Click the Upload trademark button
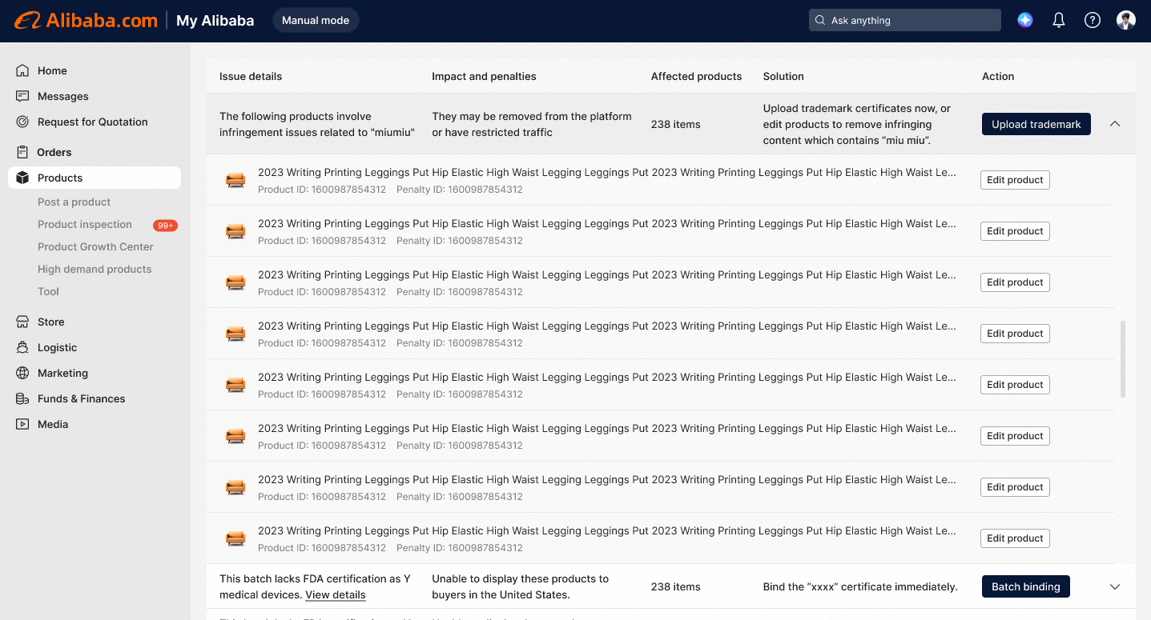The image size is (1151, 620). coord(1036,124)
